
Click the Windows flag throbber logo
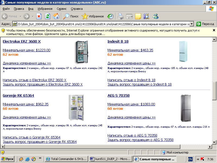211,9
